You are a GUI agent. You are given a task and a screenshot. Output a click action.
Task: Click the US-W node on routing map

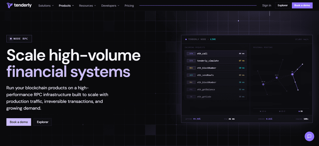263,84
